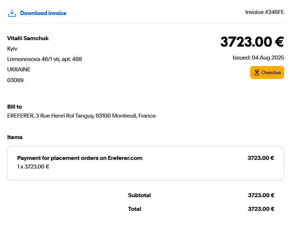Image resolution: width=292 pixels, height=228 pixels.
Task: Click the large 3723.00 € amount heading
Action: 252,42
